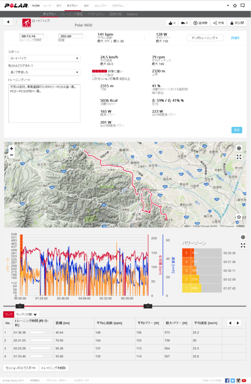This screenshot has height=384, width=251.
Task: Open comments with the comment bubble button
Action: pos(184,23)
